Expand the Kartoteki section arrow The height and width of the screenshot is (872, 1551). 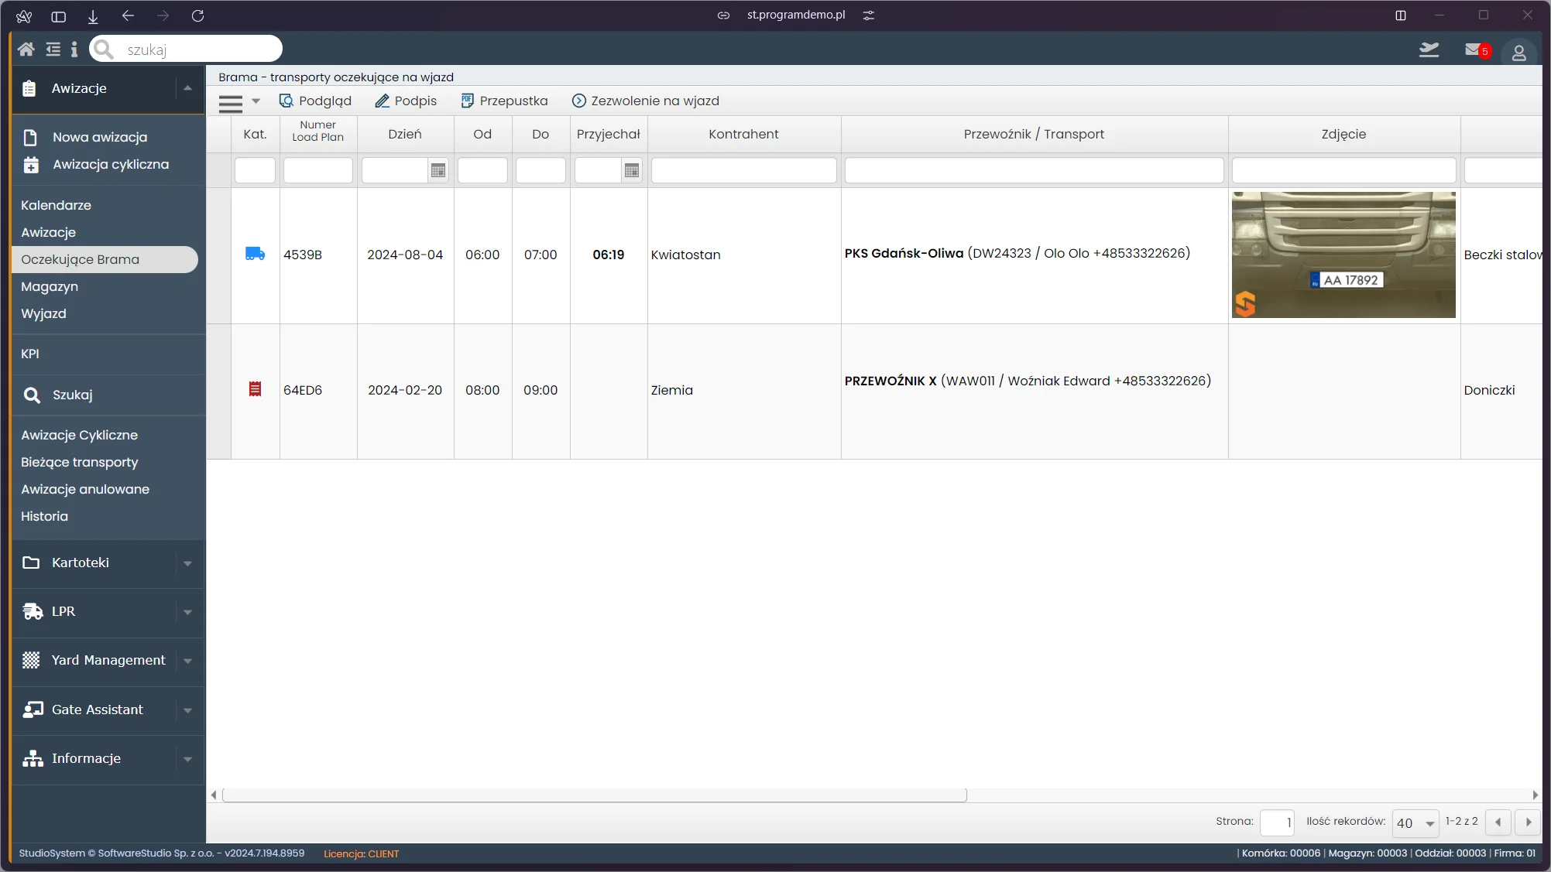(x=187, y=563)
